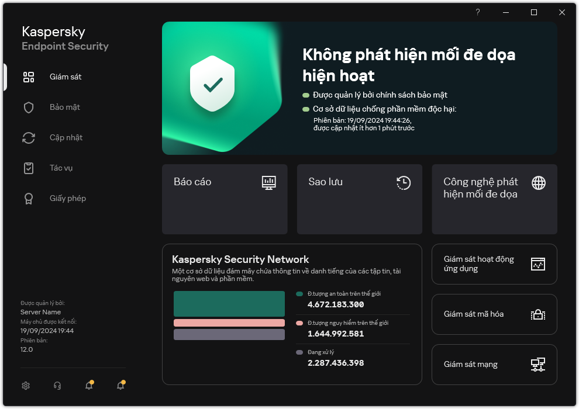The image size is (579, 409).
Task: Click the globe icon on threat detection tile
Action: [x=537, y=183]
